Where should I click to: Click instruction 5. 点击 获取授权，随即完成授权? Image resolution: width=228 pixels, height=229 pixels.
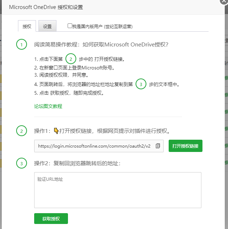(69, 93)
